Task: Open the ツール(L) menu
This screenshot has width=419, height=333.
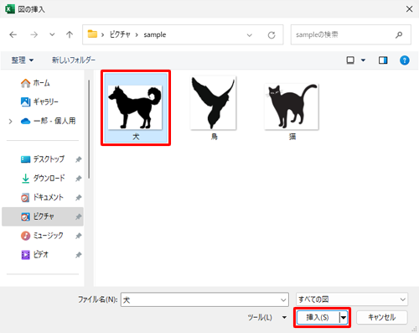Action: 267,317
